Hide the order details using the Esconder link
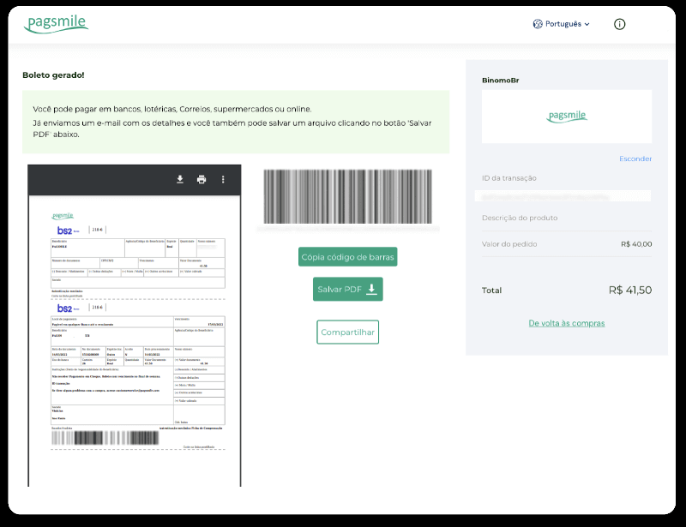This screenshot has height=527, width=686. (x=635, y=159)
